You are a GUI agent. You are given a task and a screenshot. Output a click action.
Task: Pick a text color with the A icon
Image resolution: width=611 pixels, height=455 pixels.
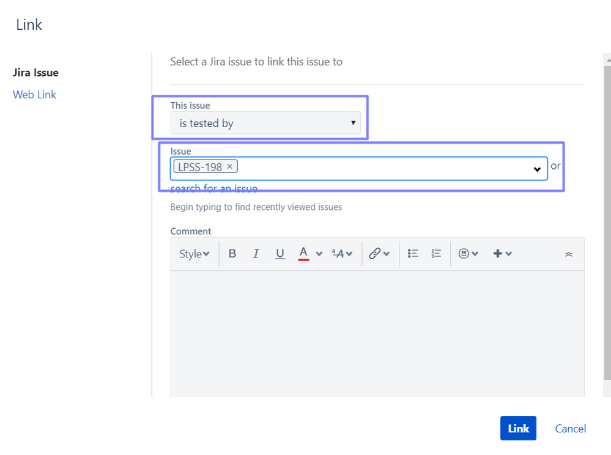[303, 253]
